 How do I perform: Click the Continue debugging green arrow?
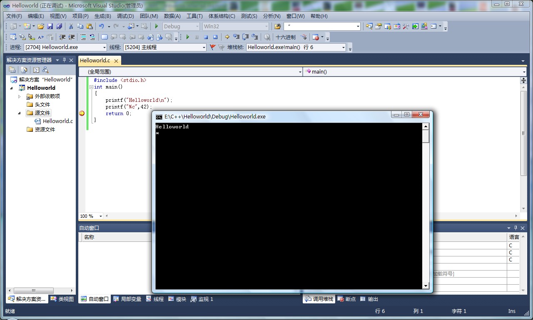pyautogui.click(x=188, y=37)
